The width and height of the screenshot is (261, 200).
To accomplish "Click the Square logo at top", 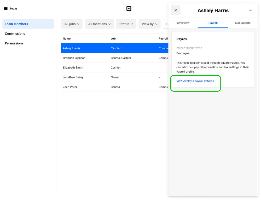I will coord(129,9).
